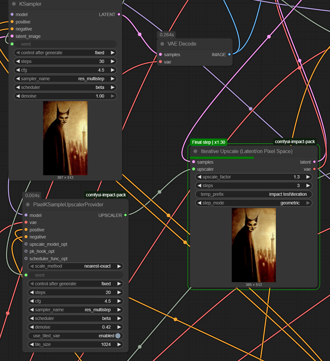Open the step_mode geometric dropdown
The image size is (330, 361).
point(254,203)
